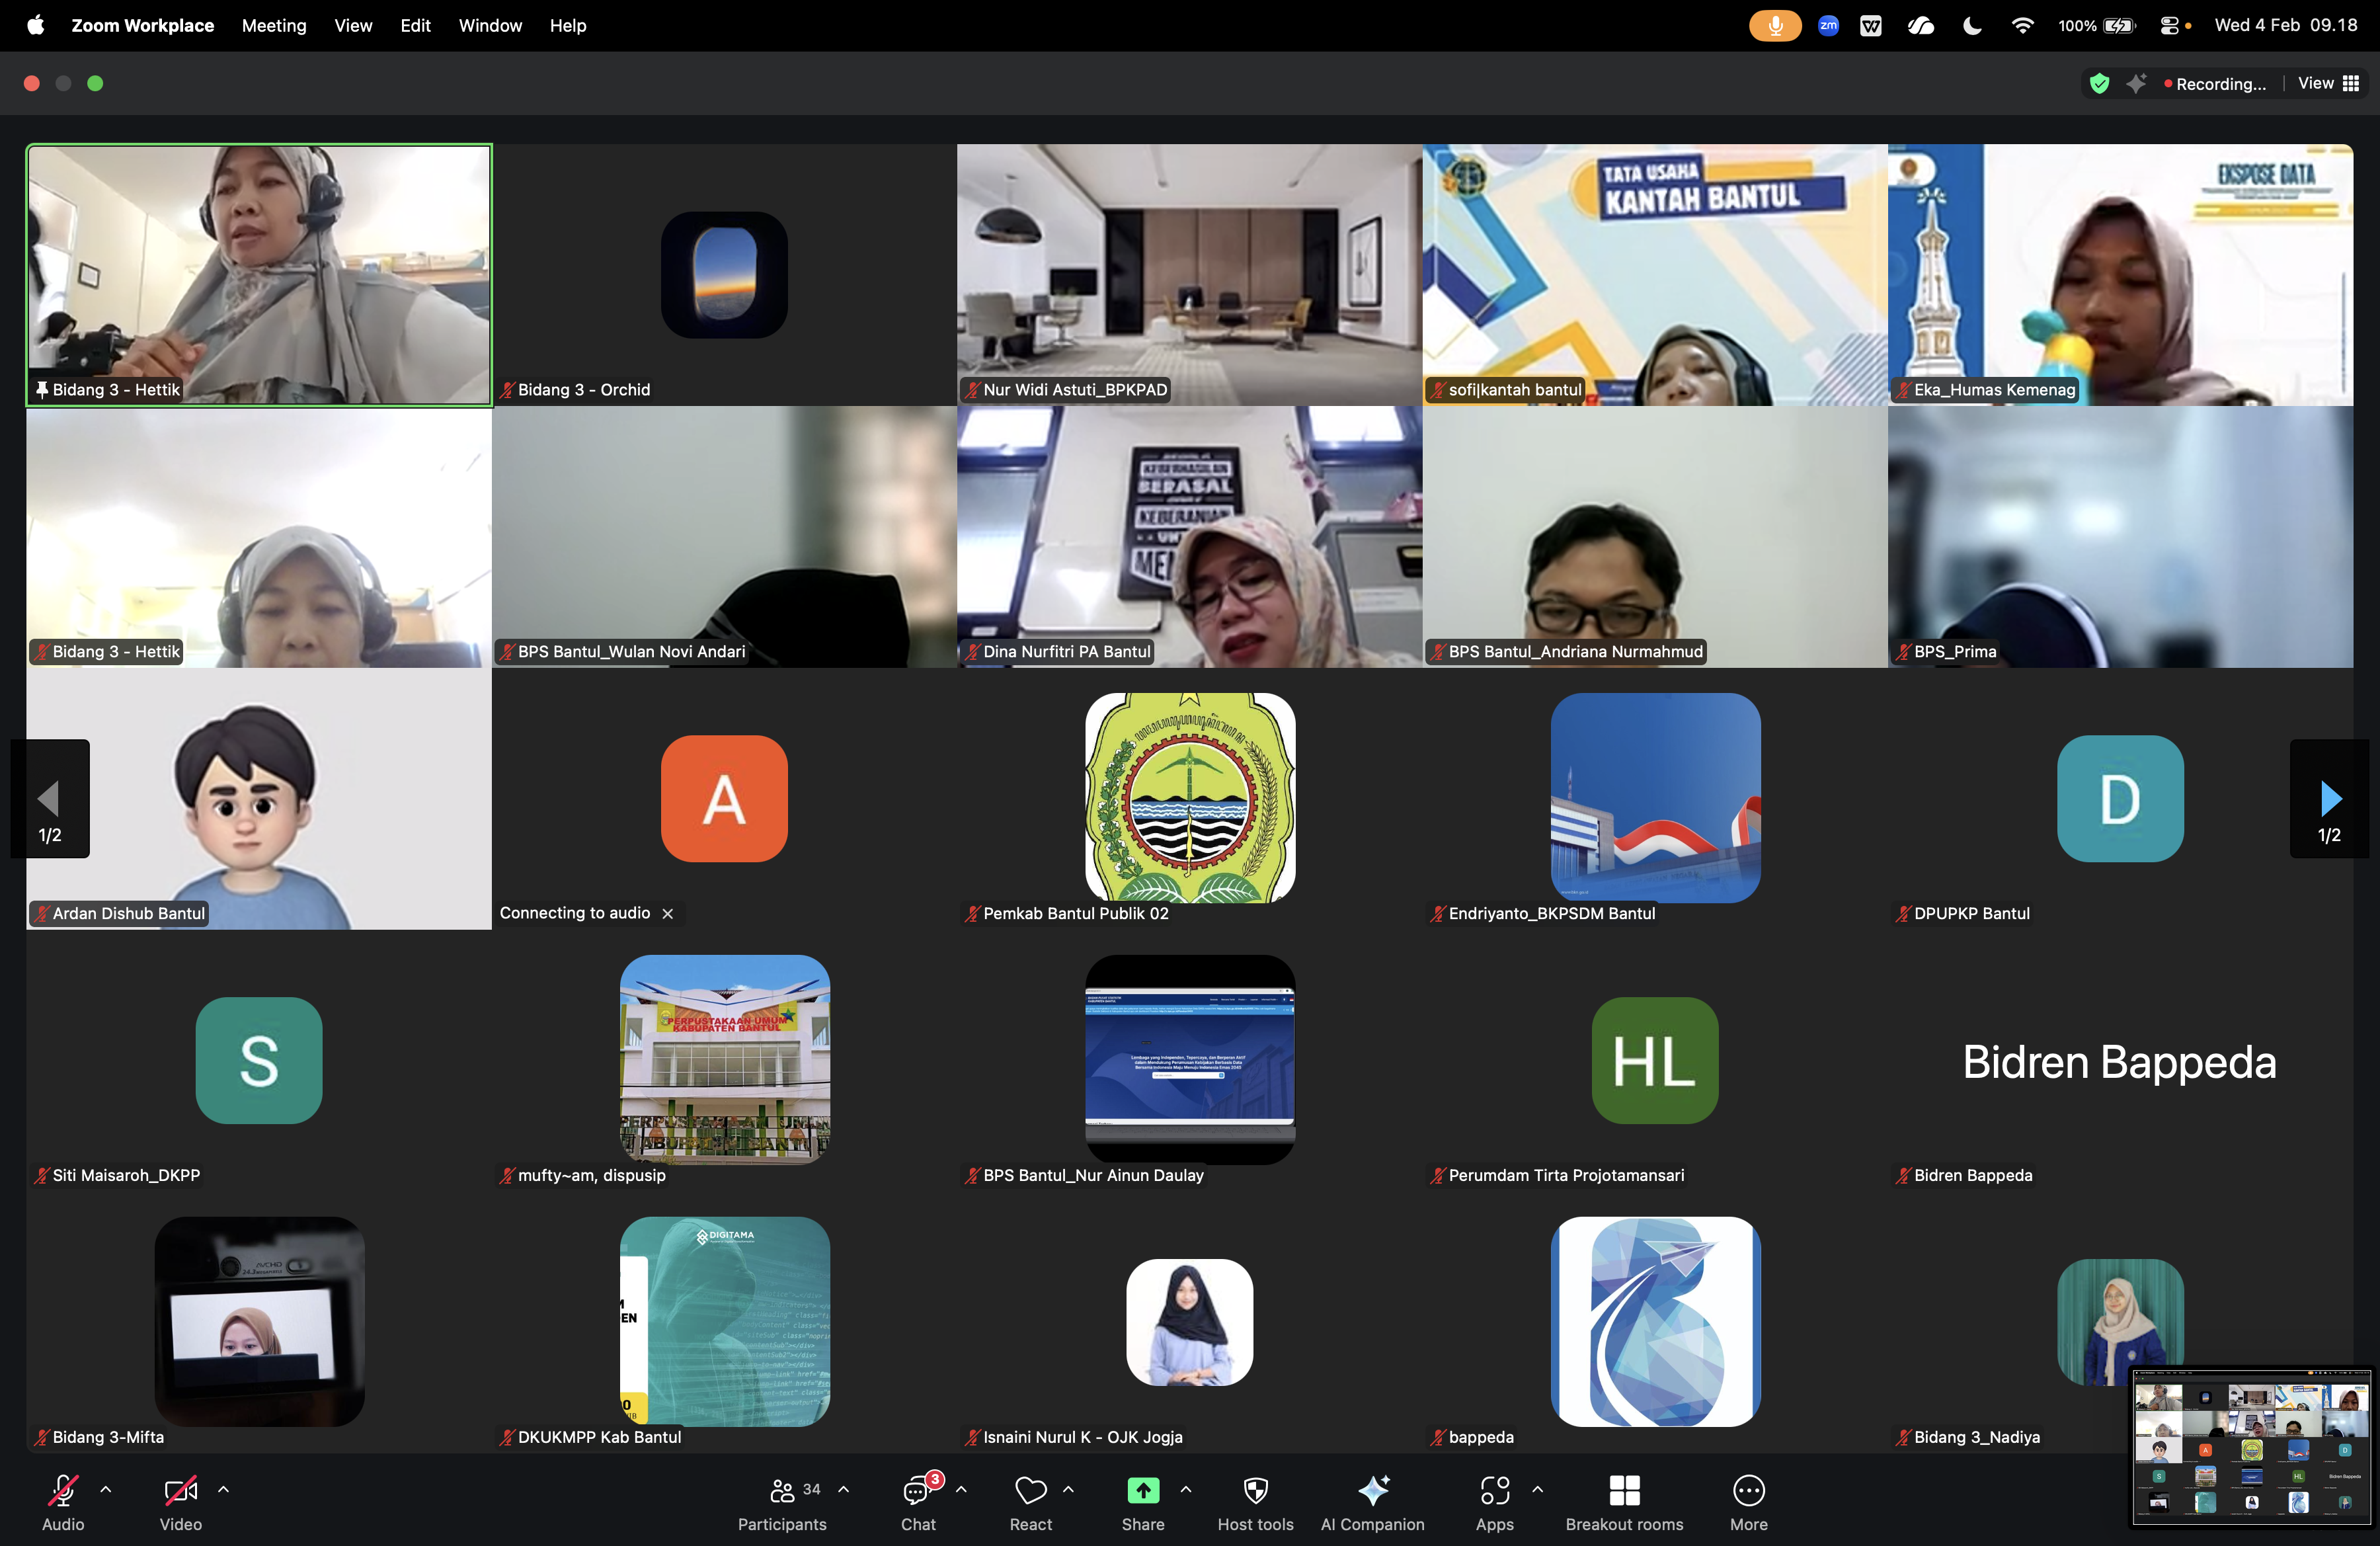
Task: Open the Window menu
Action: [489, 26]
